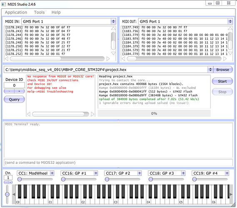Minimize the MIOS Studio window
237x208 pixels.
coord(210,3)
